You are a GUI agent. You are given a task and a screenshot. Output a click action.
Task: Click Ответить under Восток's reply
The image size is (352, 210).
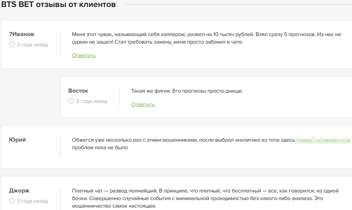(x=143, y=104)
